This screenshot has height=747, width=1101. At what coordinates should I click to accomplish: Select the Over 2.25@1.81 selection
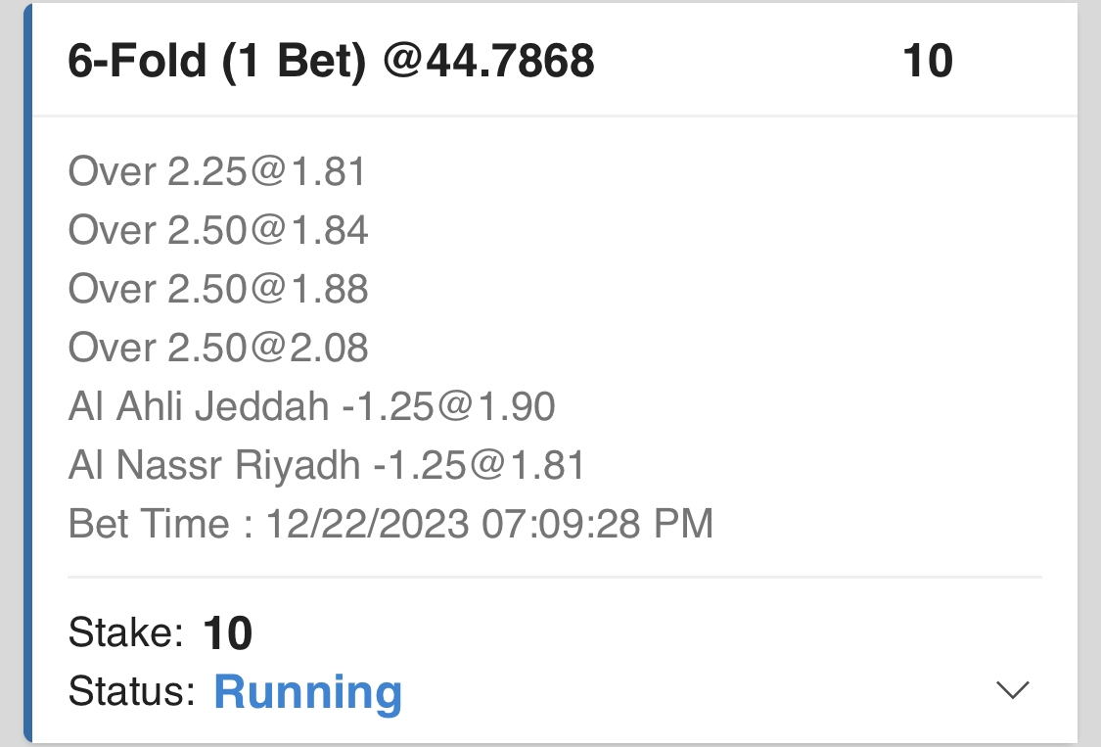click(216, 172)
